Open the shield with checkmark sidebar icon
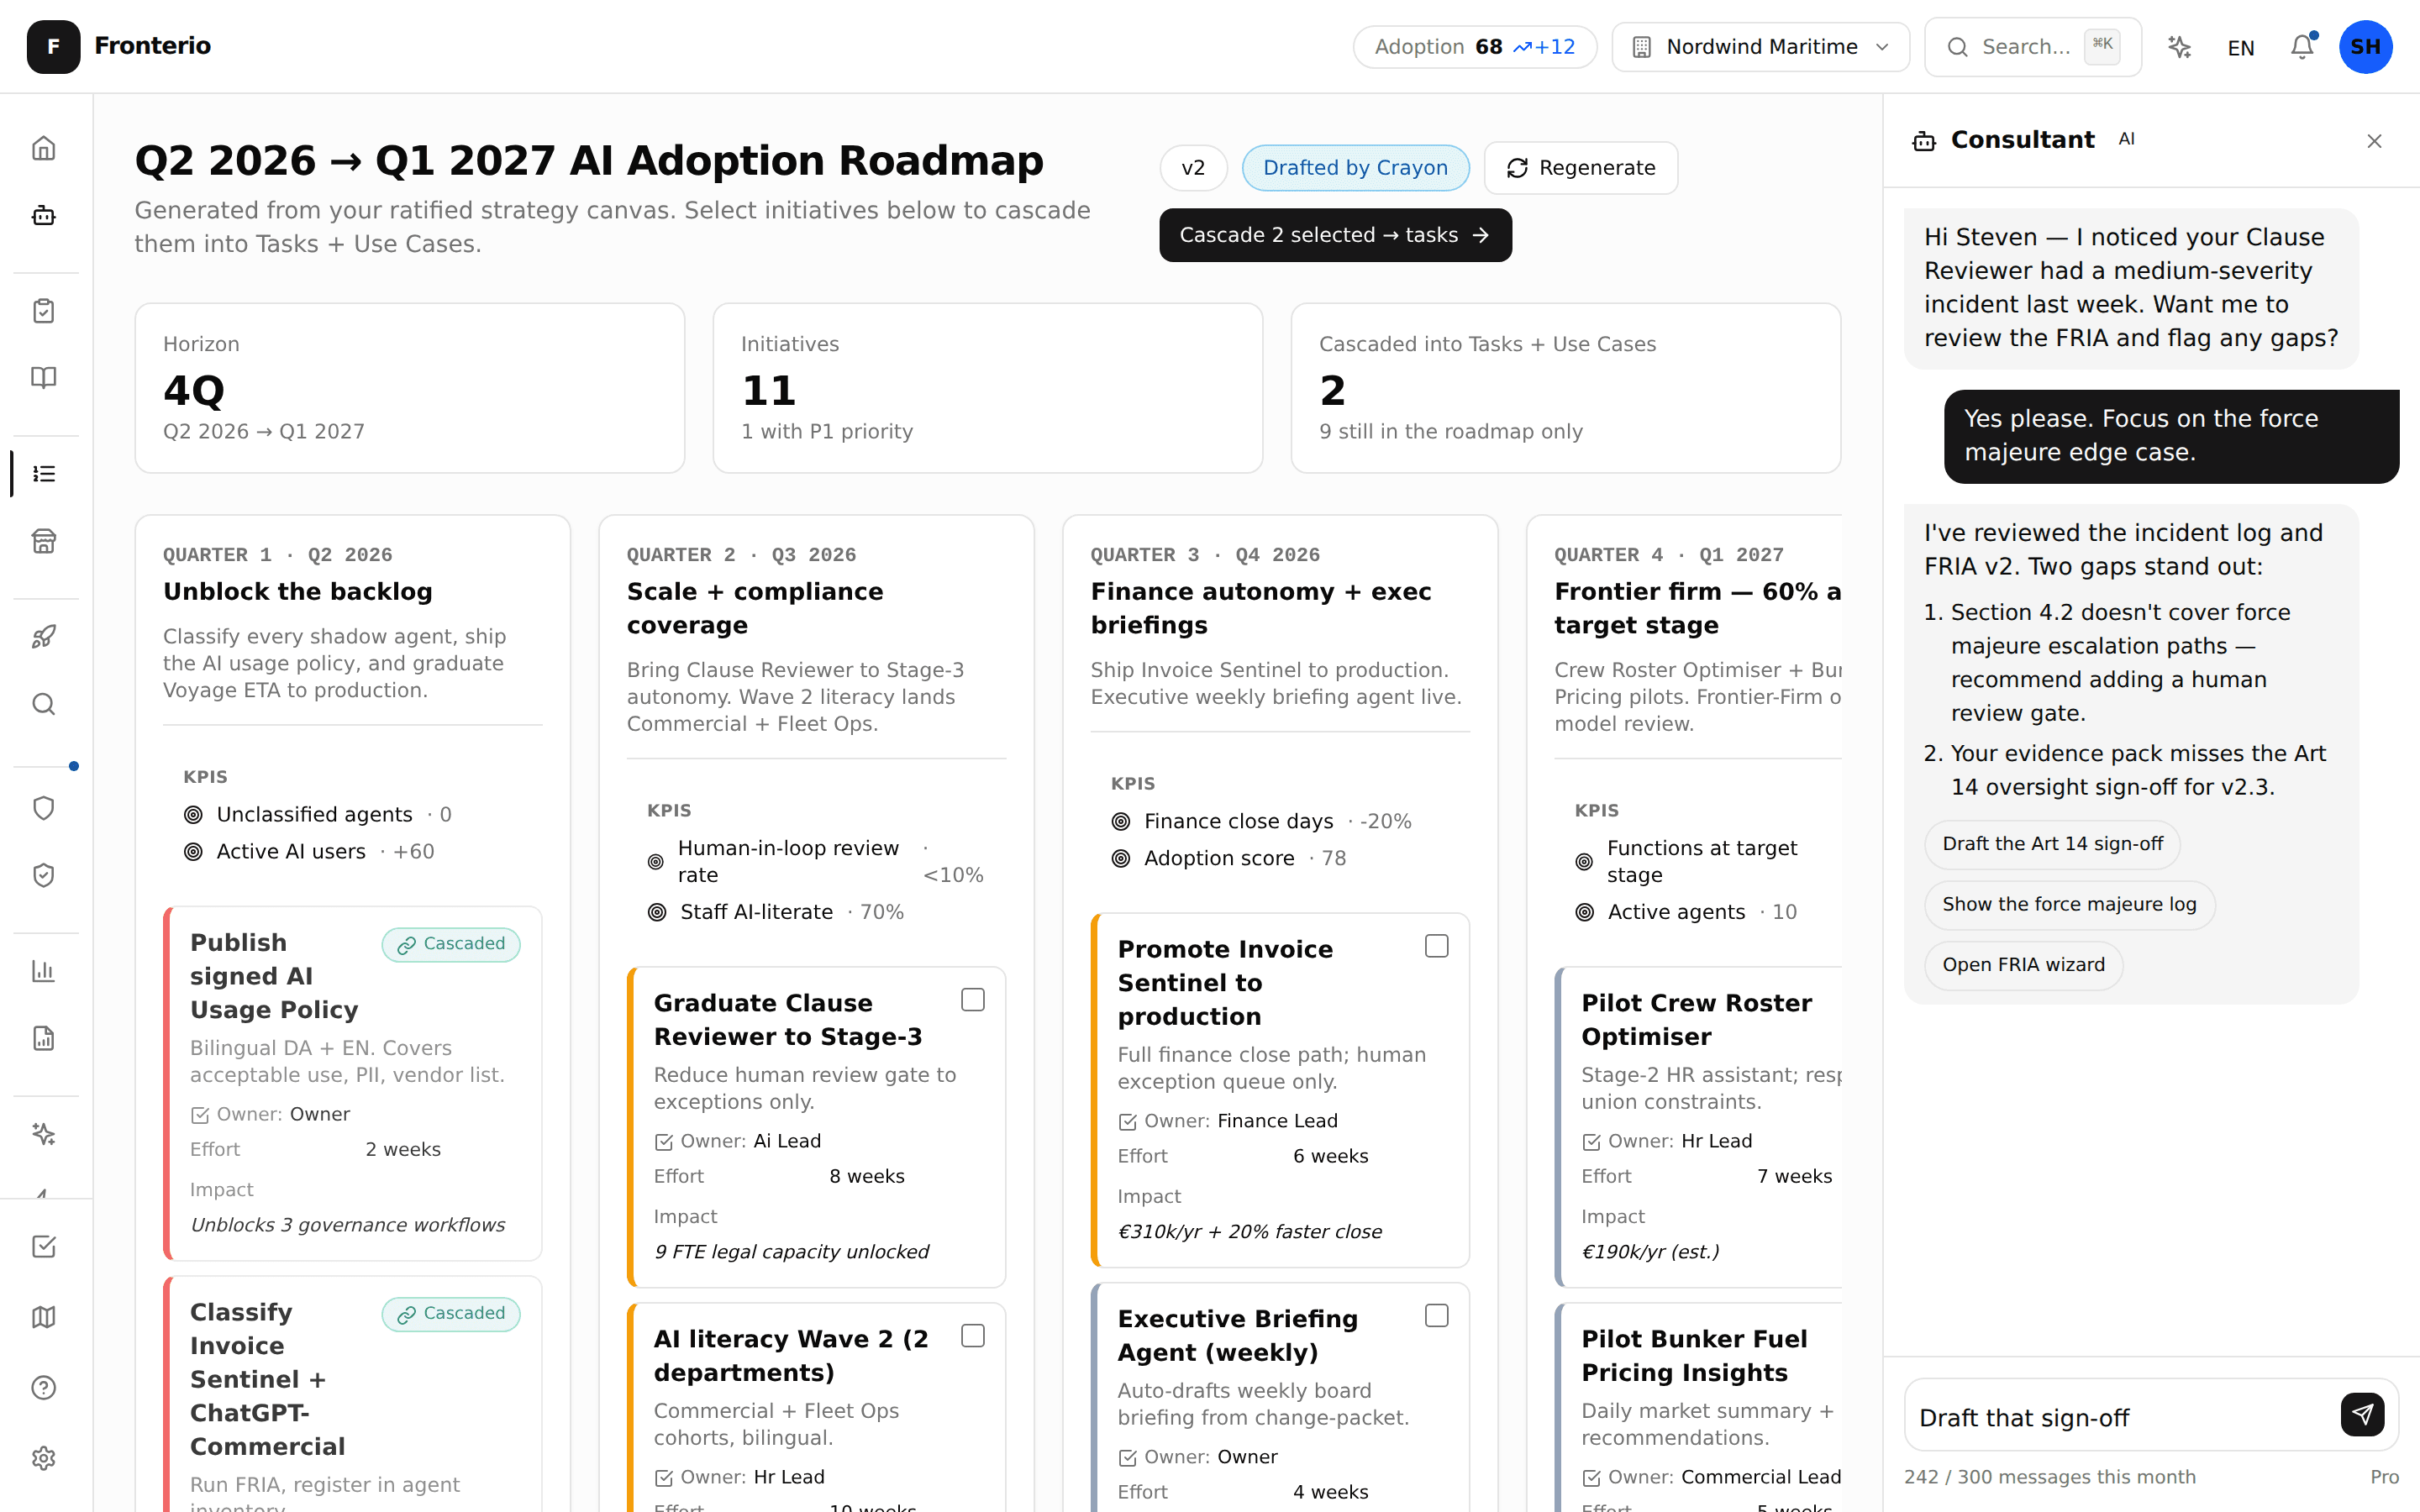The height and width of the screenshot is (1512, 2420). (x=44, y=875)
